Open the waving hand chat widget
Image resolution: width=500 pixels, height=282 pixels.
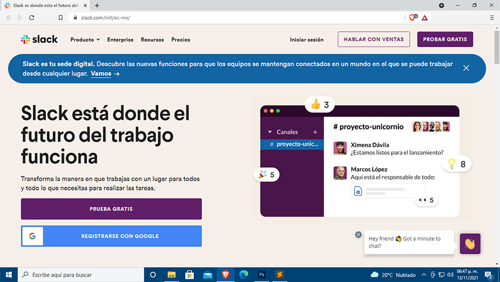[470, 244]
